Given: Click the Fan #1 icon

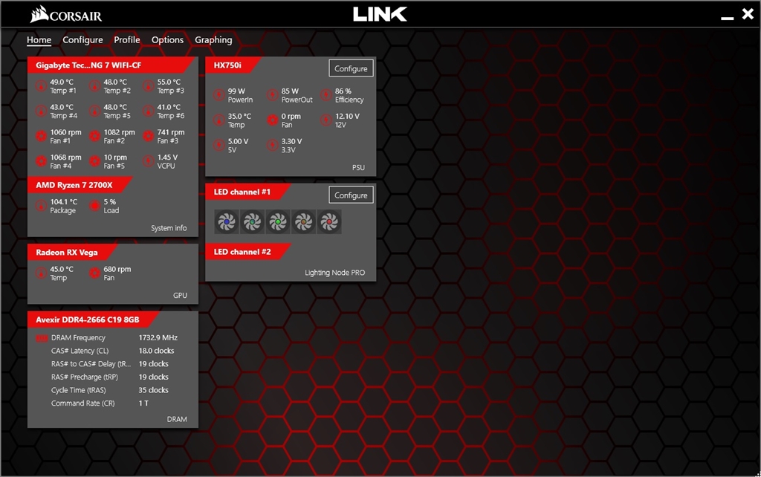Looking at the screenshot, I should 42,137.
